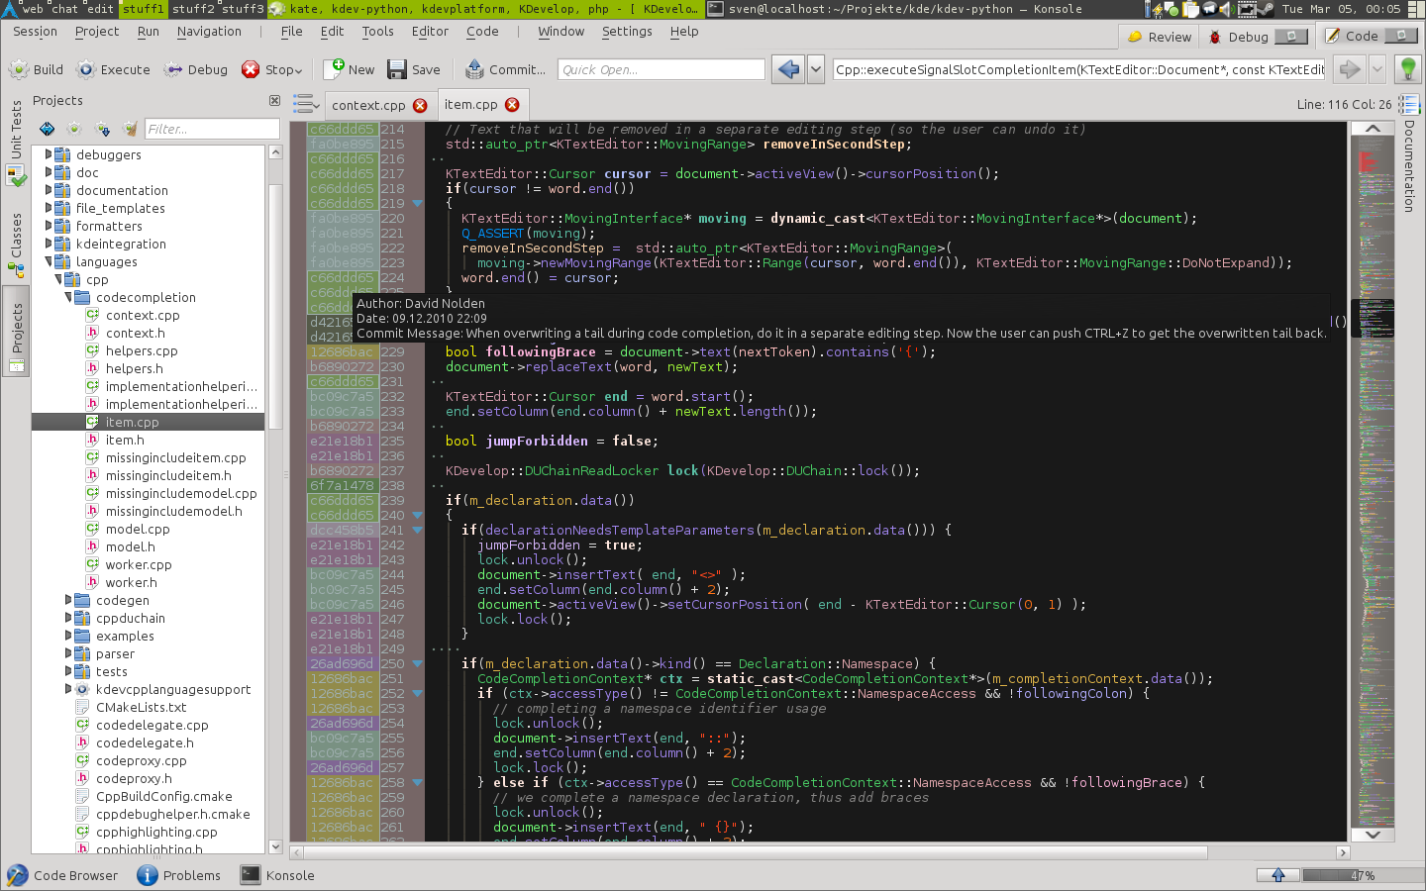Collapse the languages folder
Screen dimensions: 1426x891
click(x=48, y=261)
